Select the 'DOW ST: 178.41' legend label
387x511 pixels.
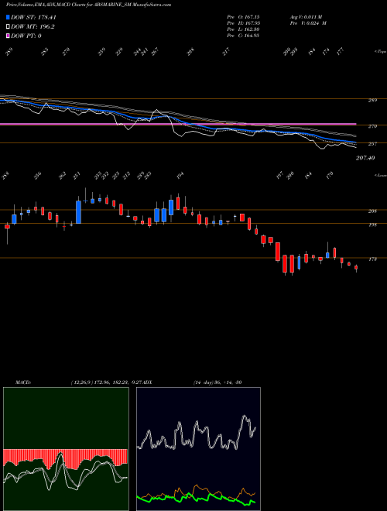(33, 17)
